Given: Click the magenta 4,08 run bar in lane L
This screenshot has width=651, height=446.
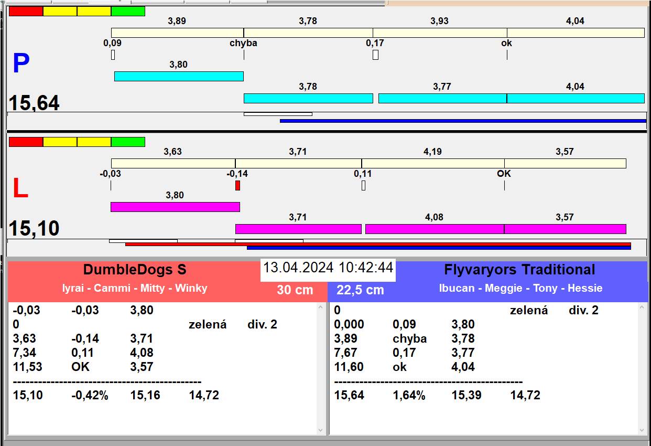Looking at the screenshot, I should click(435, 229).
